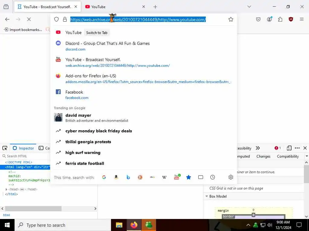This screenshot has width=309, height=231.
Task: Collapse the Box Model section
Action: (x=207, y=196)
